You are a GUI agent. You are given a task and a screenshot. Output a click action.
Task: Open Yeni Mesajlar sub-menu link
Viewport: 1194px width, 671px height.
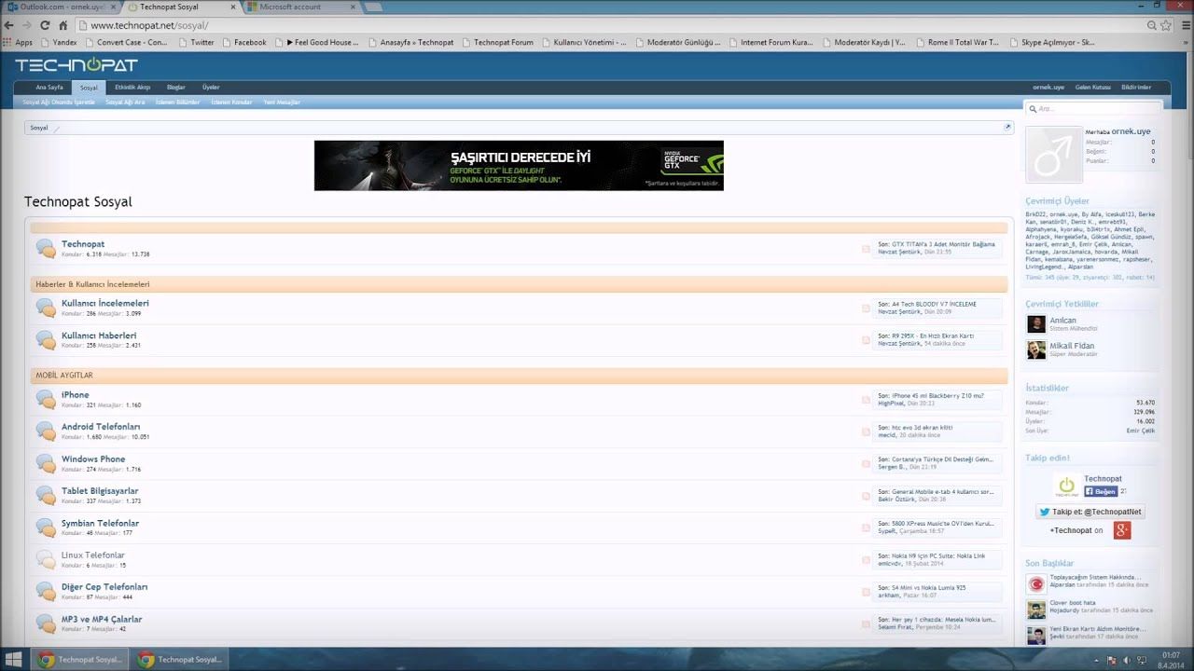282,103
